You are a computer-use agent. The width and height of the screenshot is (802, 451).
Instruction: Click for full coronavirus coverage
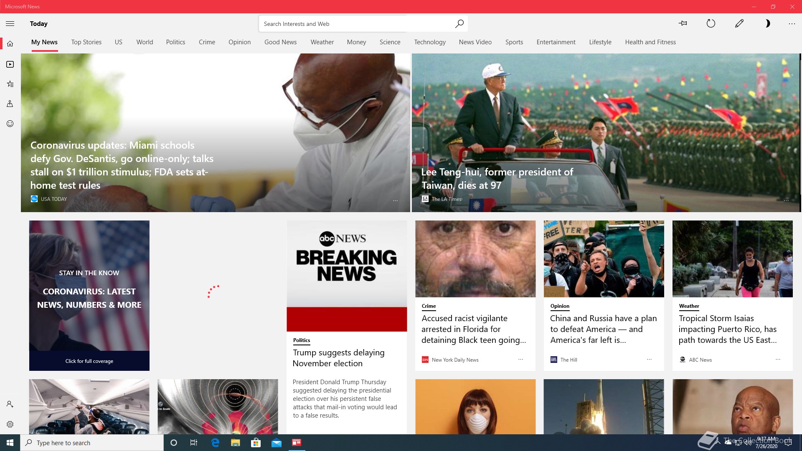(x=89, y=361)
